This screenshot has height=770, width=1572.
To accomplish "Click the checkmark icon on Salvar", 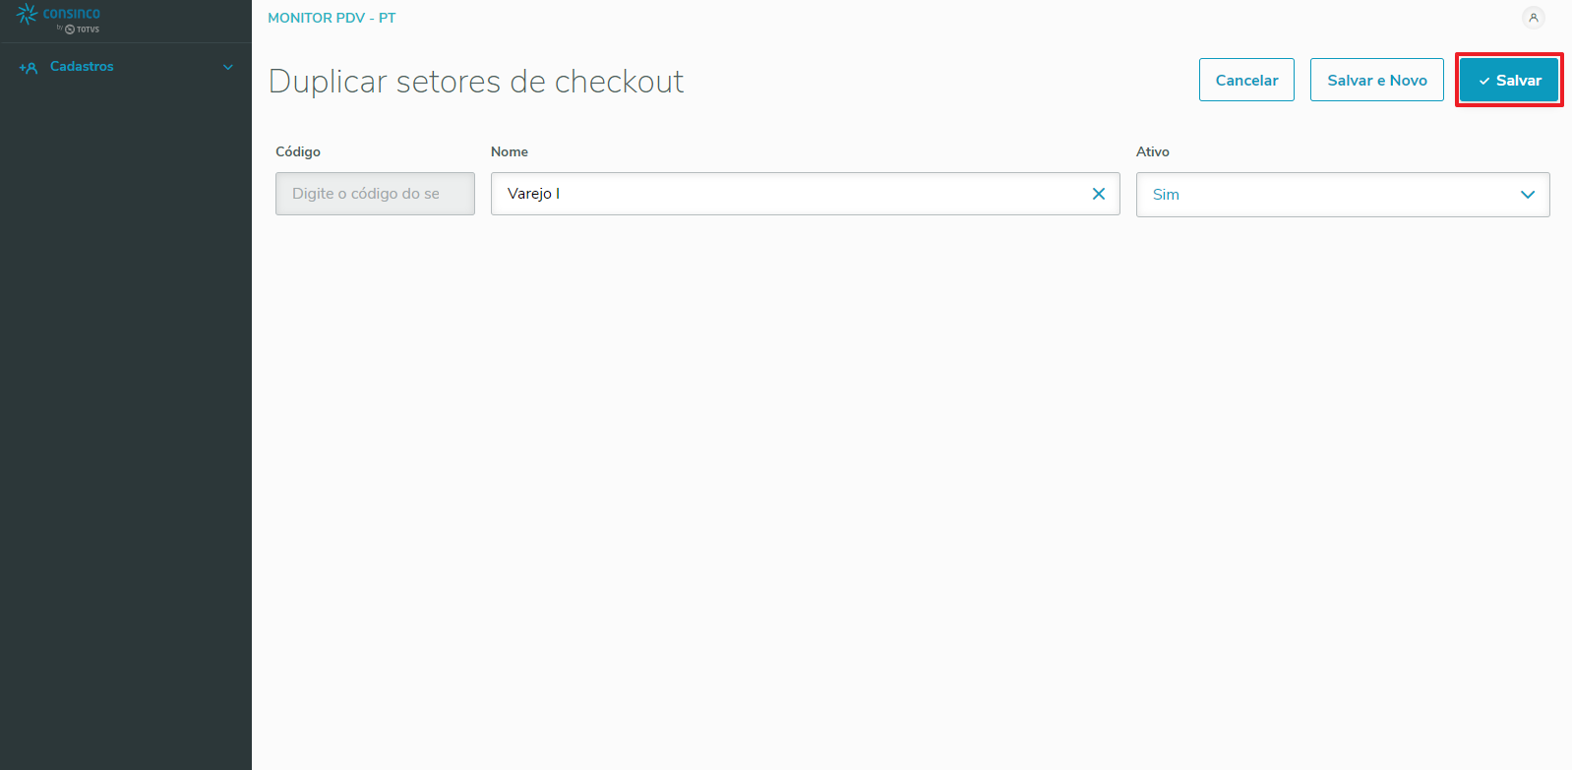I will [1483, 82].
